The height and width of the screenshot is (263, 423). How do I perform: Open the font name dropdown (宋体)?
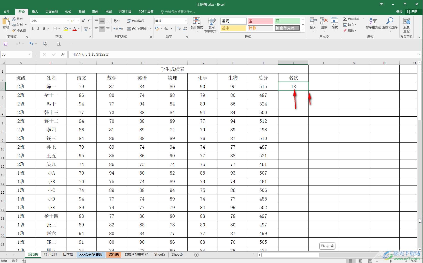coord(68,21)
